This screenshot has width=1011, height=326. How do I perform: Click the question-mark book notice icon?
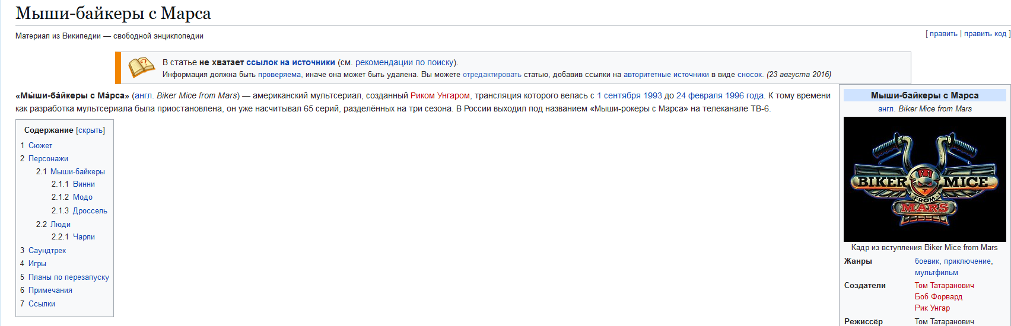point(141,68)
